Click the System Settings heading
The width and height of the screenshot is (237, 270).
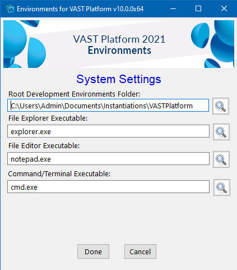(x=119, y=79)
